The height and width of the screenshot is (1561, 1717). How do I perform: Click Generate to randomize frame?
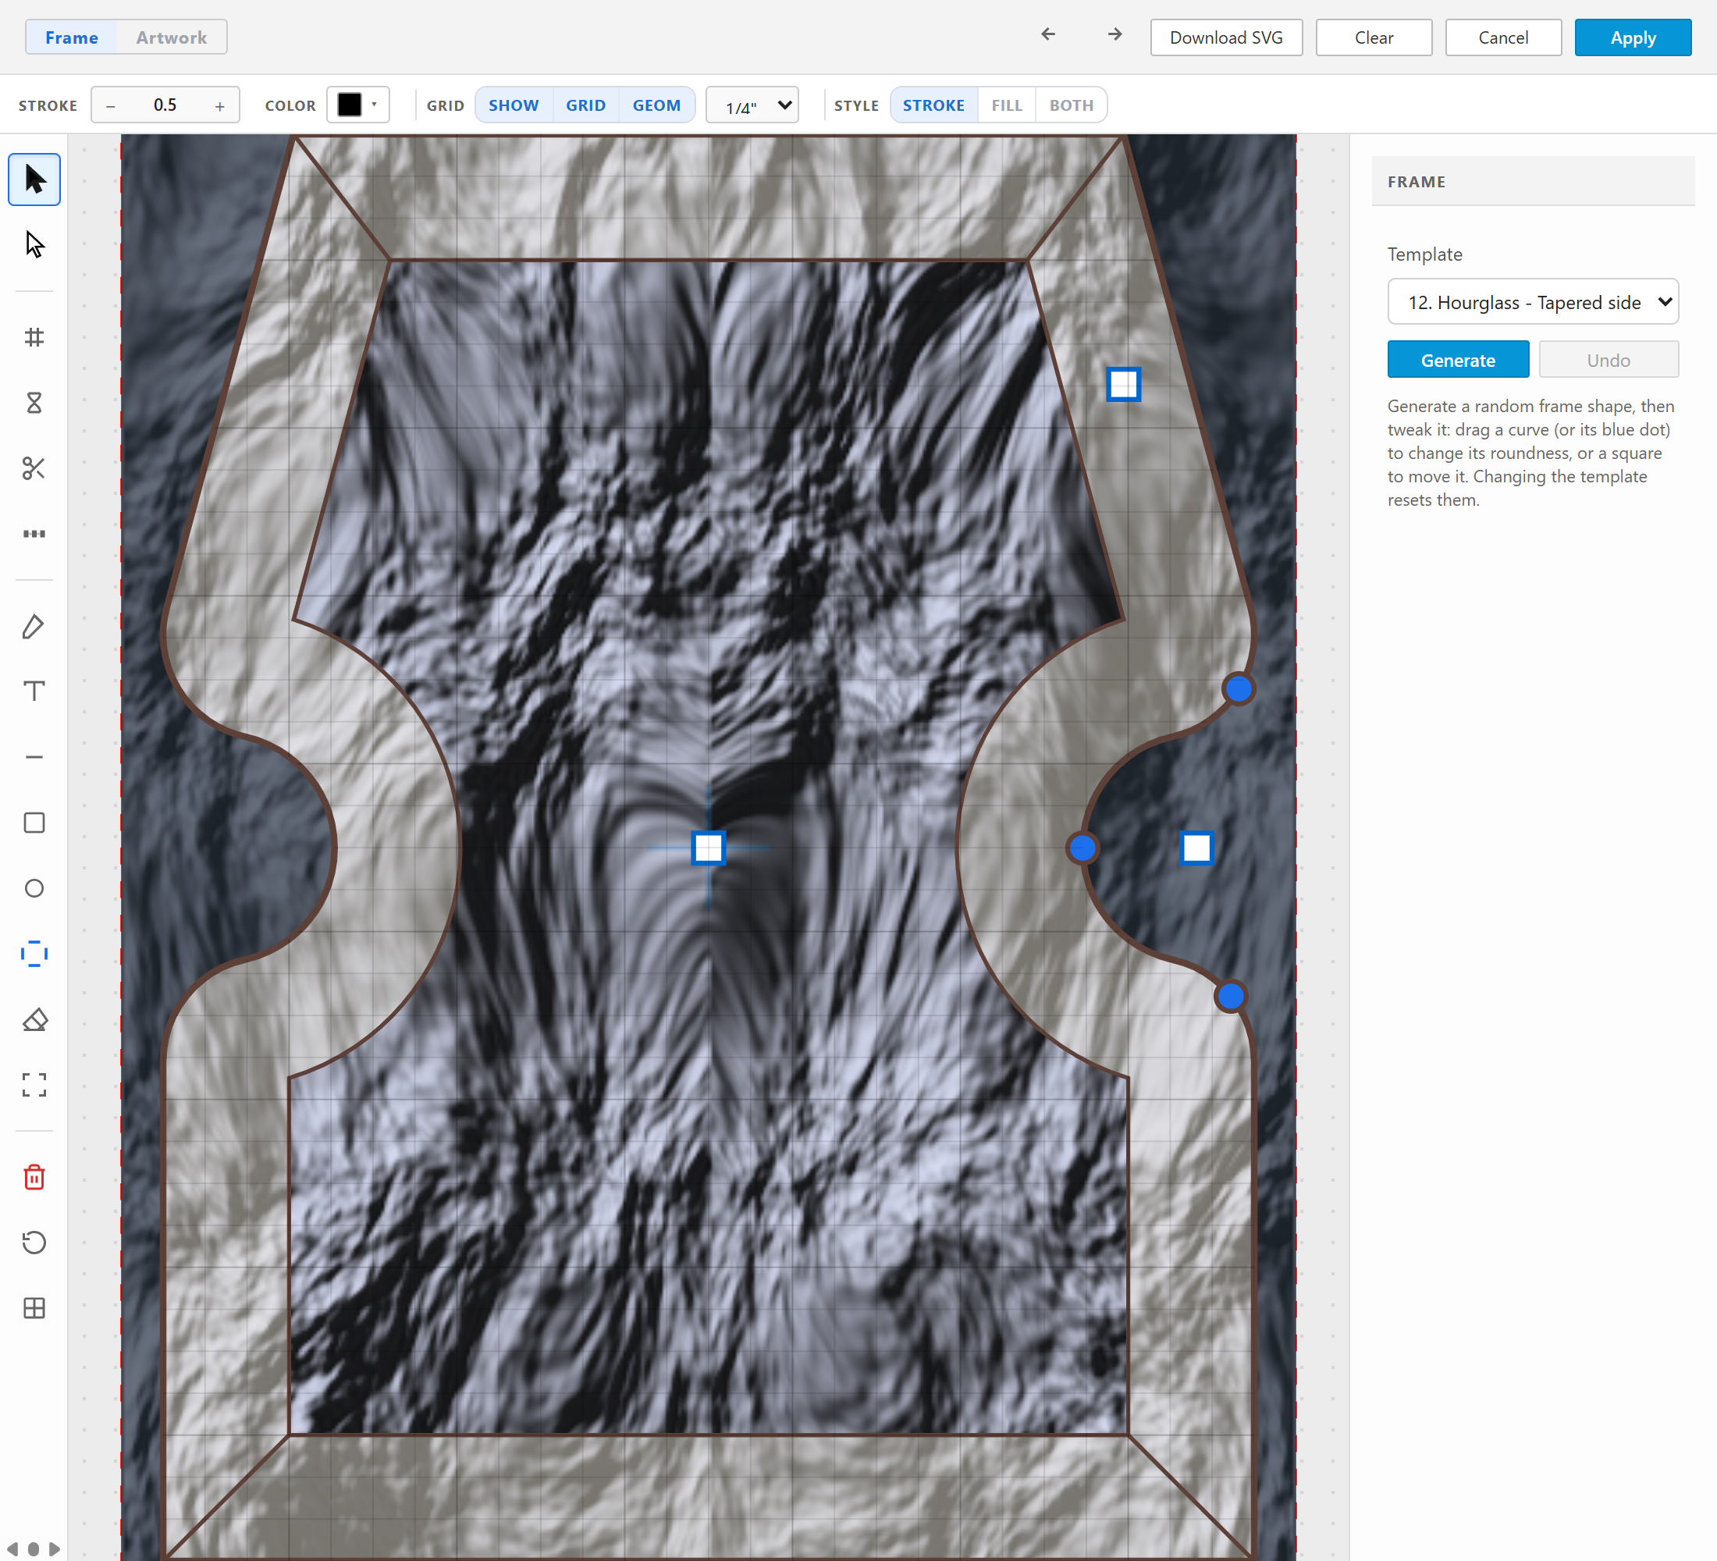[1458, 359]
